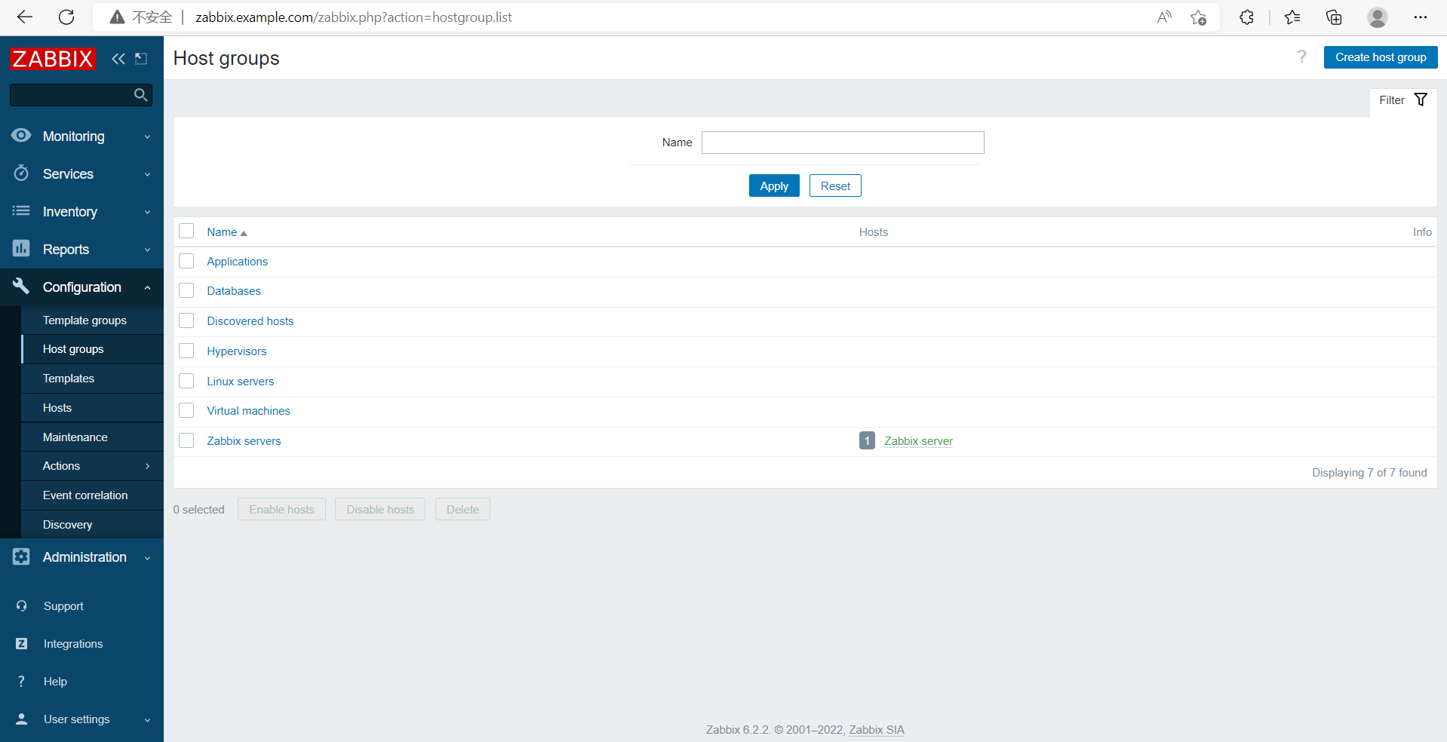
Task: Open the Linux servers group link
Action: pos(241,382)
